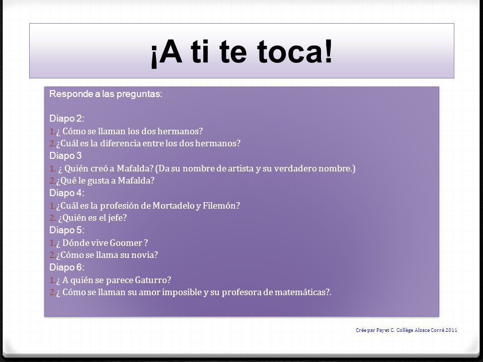
Task: Click question about Mortadelo y Filemón's profession
Action: pyautogui.click(x=148, y=205)
